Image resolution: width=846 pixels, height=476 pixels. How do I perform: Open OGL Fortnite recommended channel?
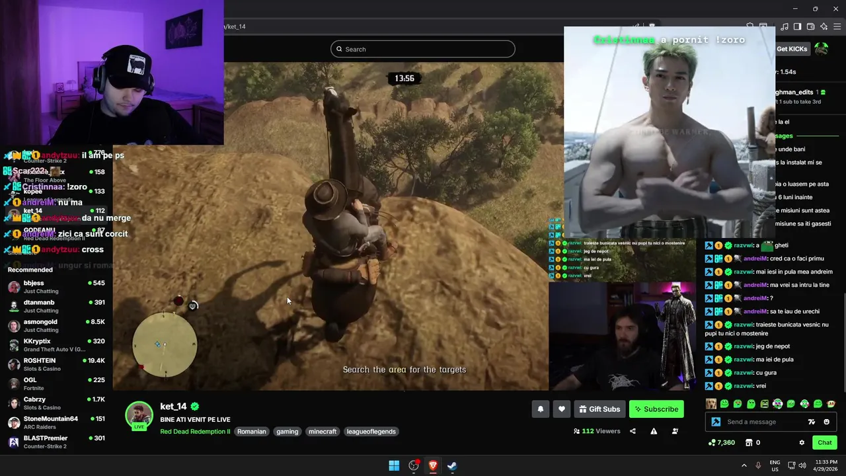click(x=56, y=383)
